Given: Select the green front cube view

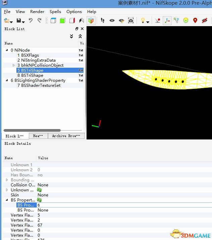Looking at the screenshot, I should click(x=63, y=20).
